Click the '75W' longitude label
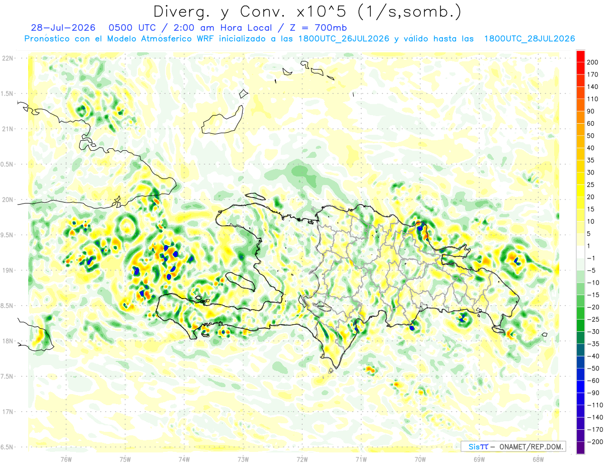604x466 pixels. point(125,459)
